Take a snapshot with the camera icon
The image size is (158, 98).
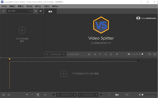tap(155, 54)
